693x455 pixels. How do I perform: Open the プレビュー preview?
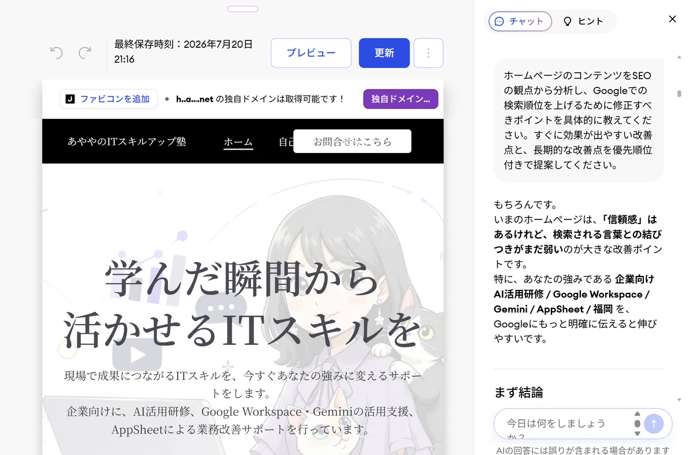[311, 53]
